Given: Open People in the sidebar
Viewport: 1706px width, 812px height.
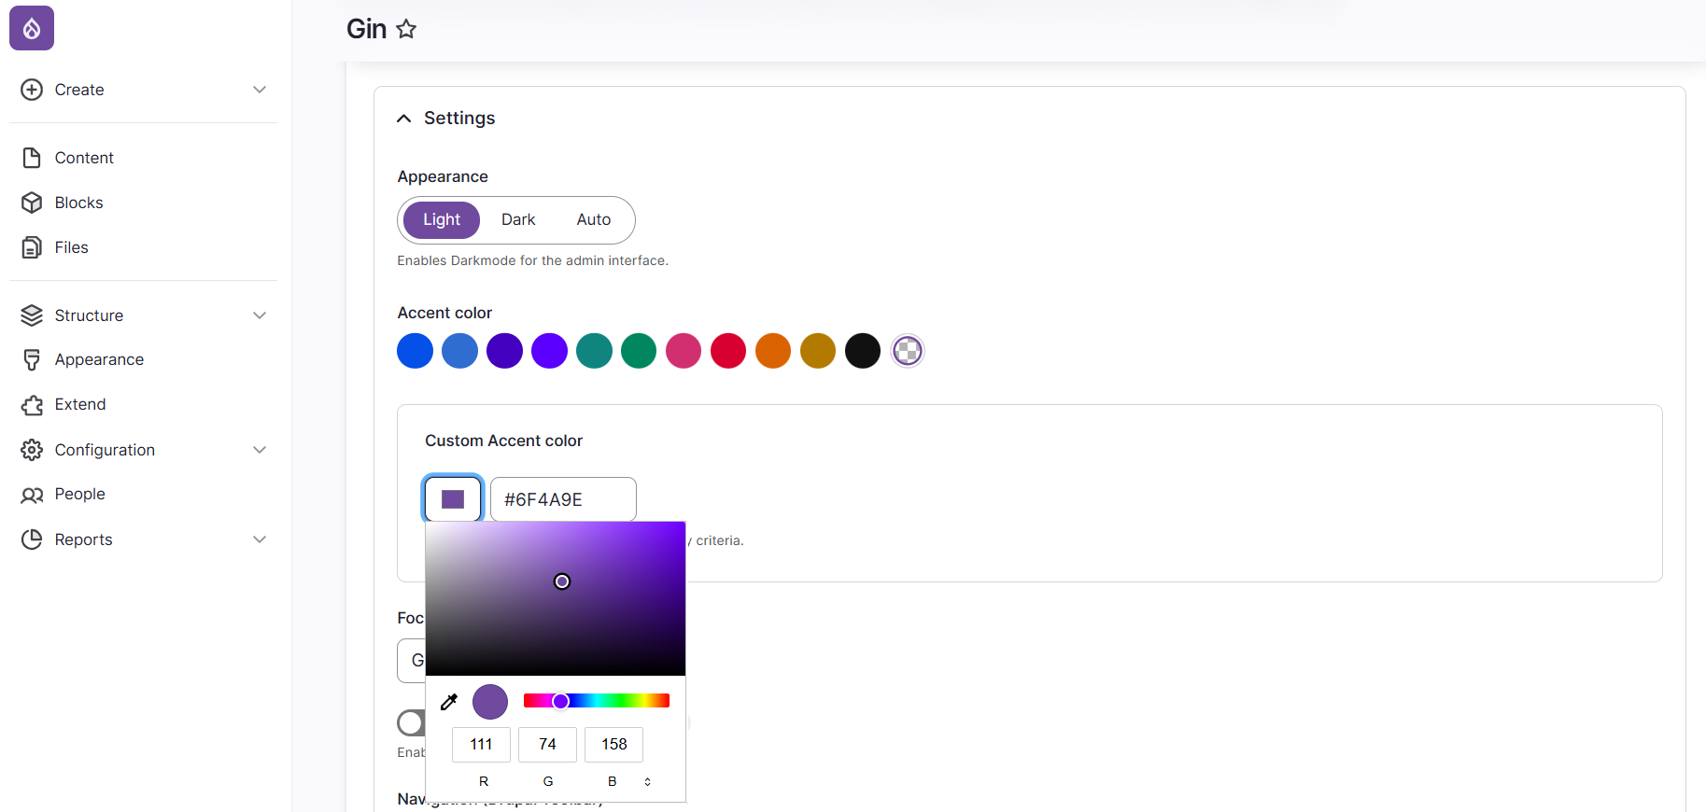Looking at the screenshot, I should coord(79,494).
